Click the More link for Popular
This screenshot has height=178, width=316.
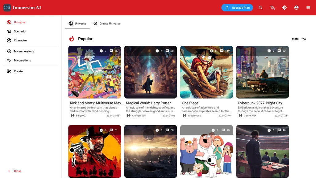(299, 39)
